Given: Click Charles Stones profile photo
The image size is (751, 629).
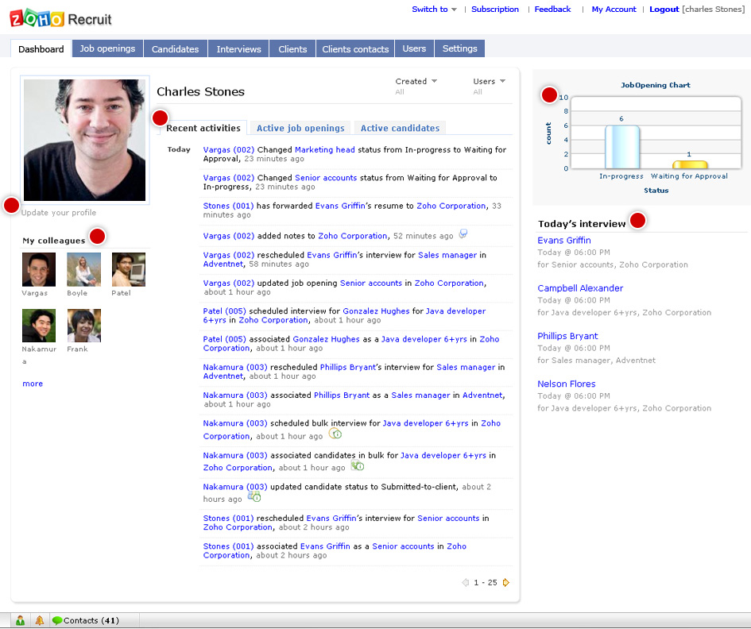Looking at the screenshot, I should (85, 140).
